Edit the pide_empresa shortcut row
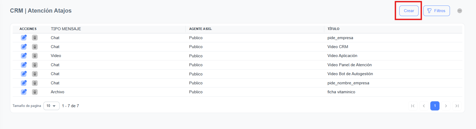Screen dimensions: 476x129 (24, 38)
